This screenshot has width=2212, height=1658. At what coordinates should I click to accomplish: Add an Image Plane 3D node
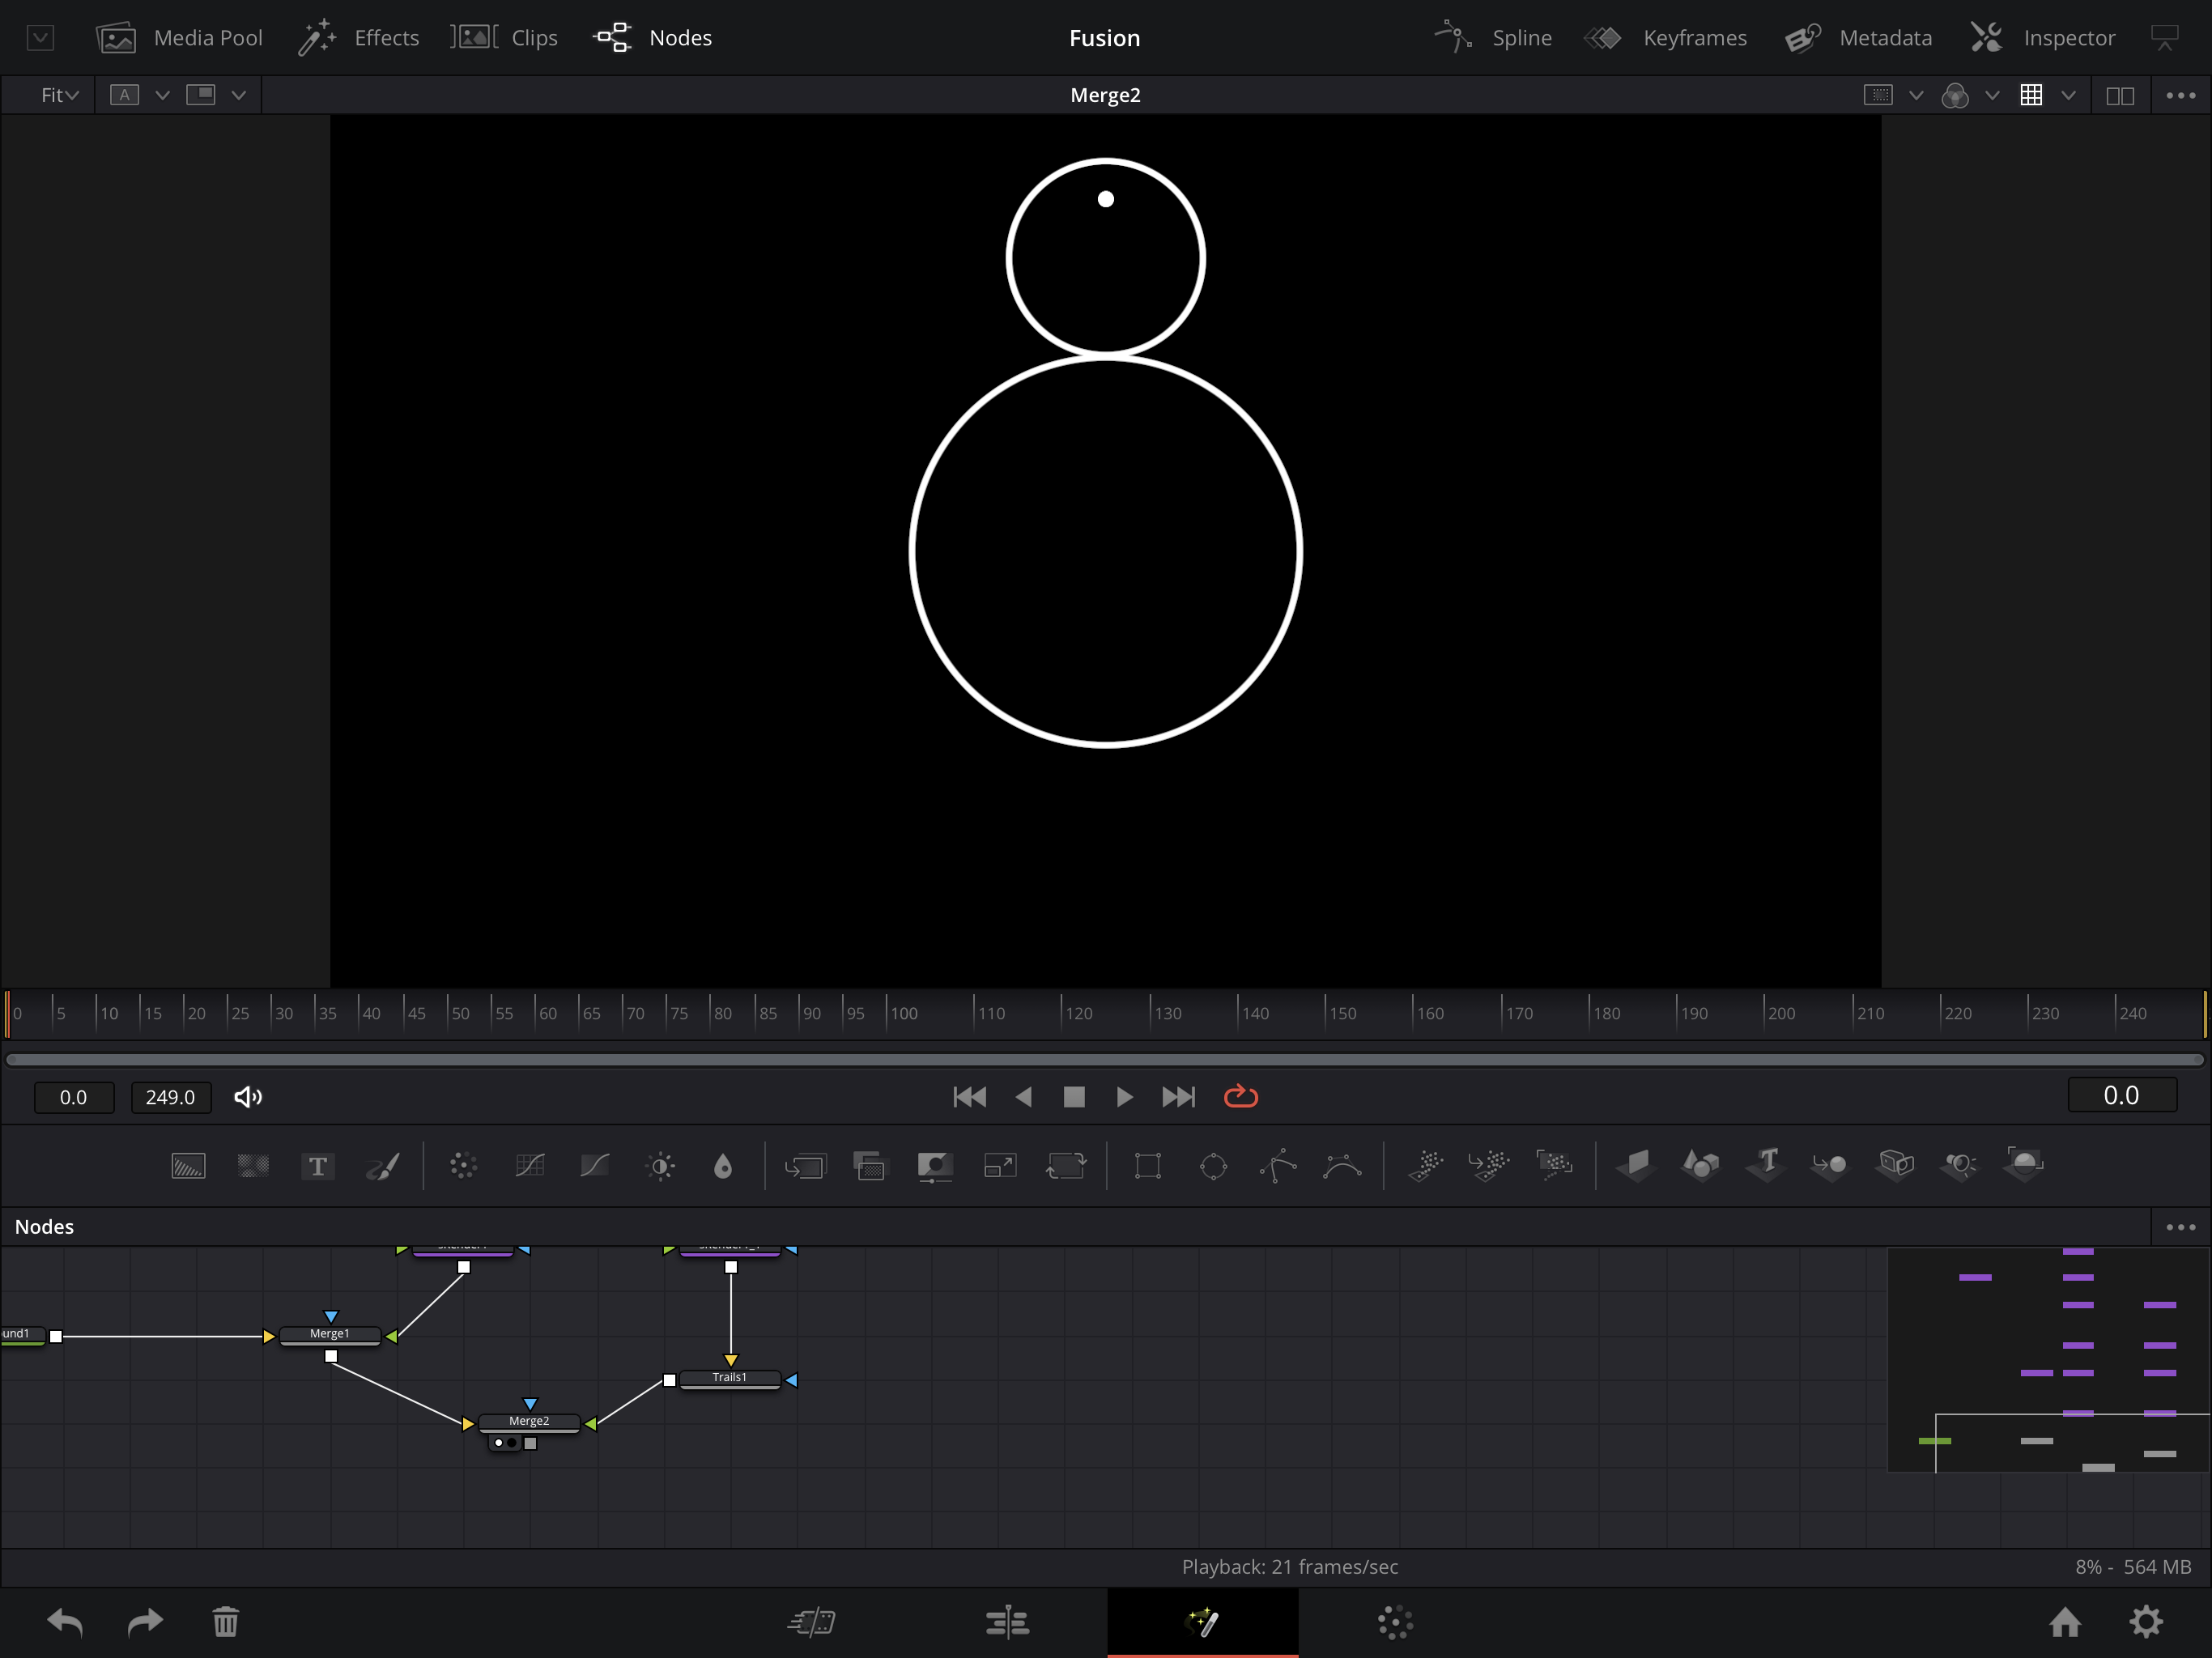(x=1636, y=1164)
